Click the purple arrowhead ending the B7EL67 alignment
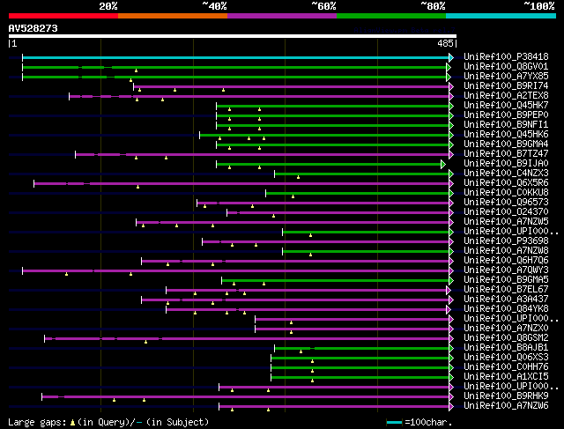This screenshot has height=429, width=564. pos(449,291)
